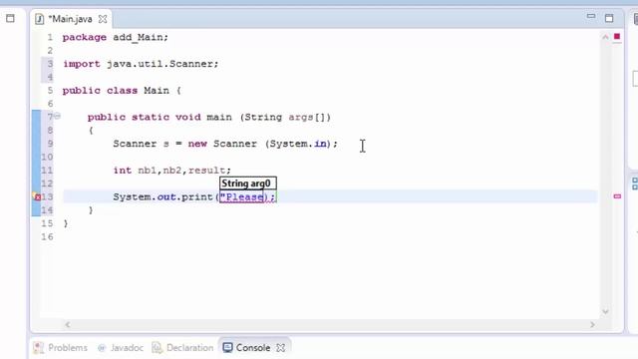Image resolution: width=638 pixels, height=359 pixels.
Task: Click 'int nb1,nb2,result;' declaration
Action: tap(172, 171)
